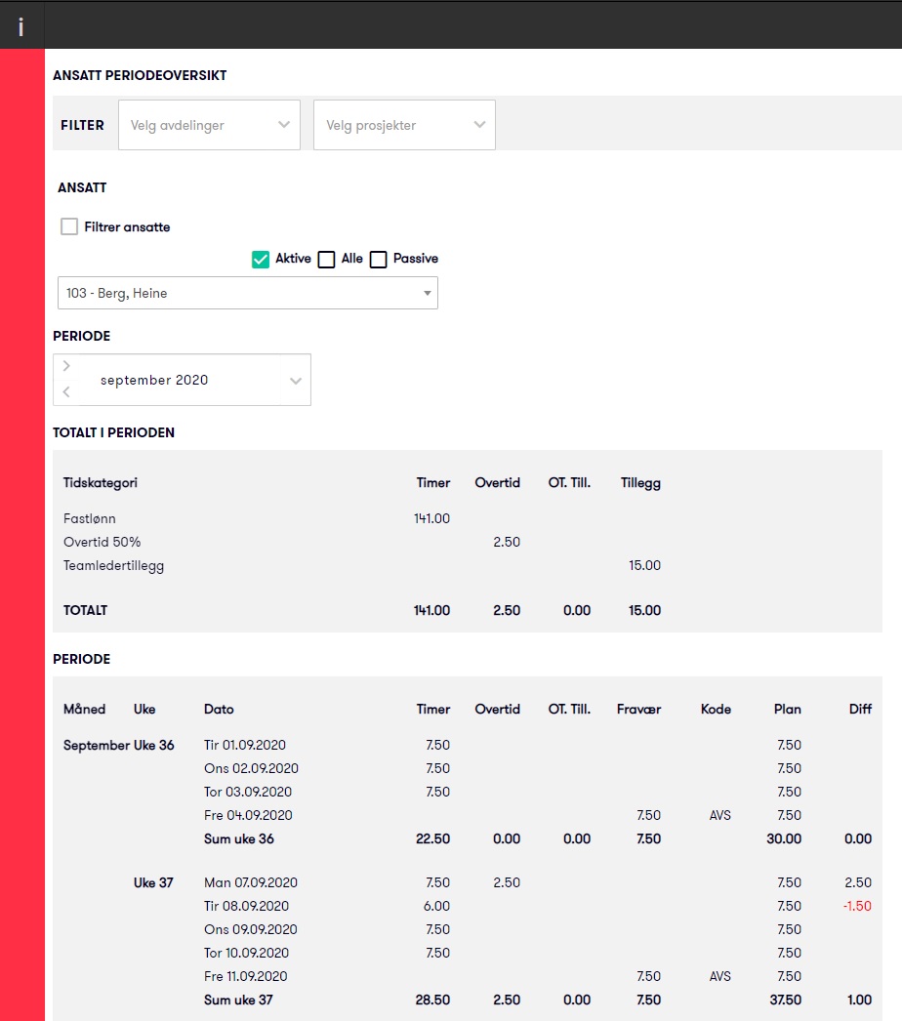The image size is (902, 1021).
Task: Click the Teamledertillegg row label
Action: 114,566
